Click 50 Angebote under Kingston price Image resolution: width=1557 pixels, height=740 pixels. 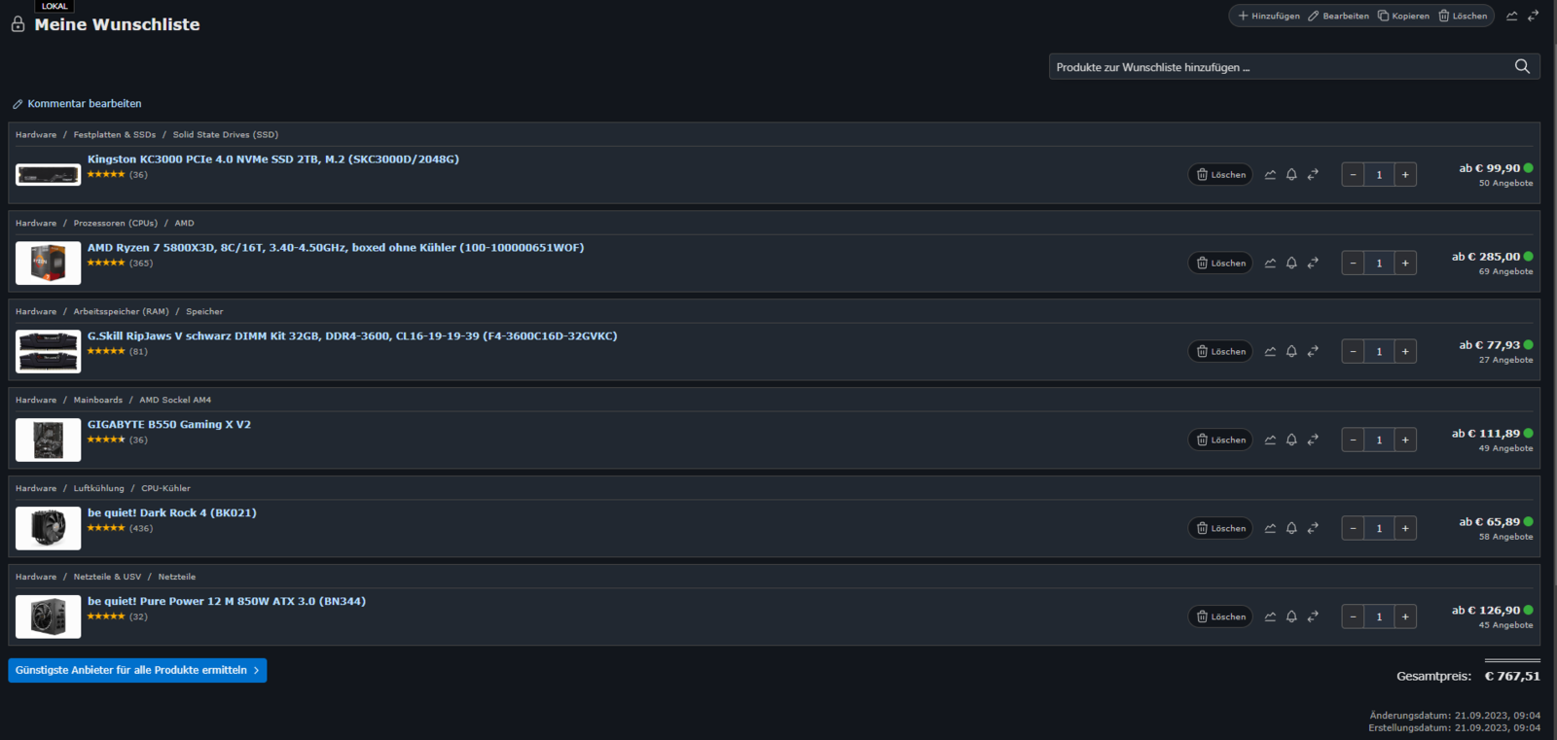1505,184
